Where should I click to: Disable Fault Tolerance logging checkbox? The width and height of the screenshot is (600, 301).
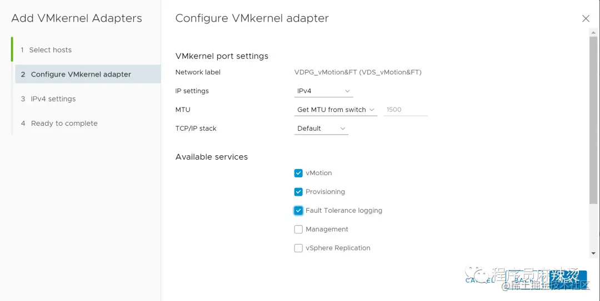pos(298,211)
